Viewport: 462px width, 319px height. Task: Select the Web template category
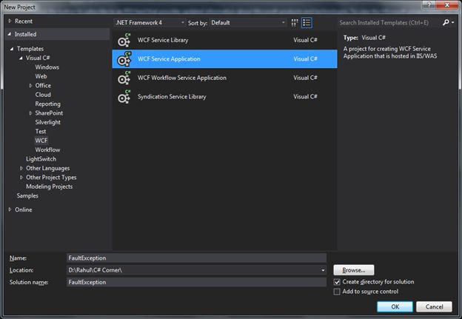(x=41, y=76)
